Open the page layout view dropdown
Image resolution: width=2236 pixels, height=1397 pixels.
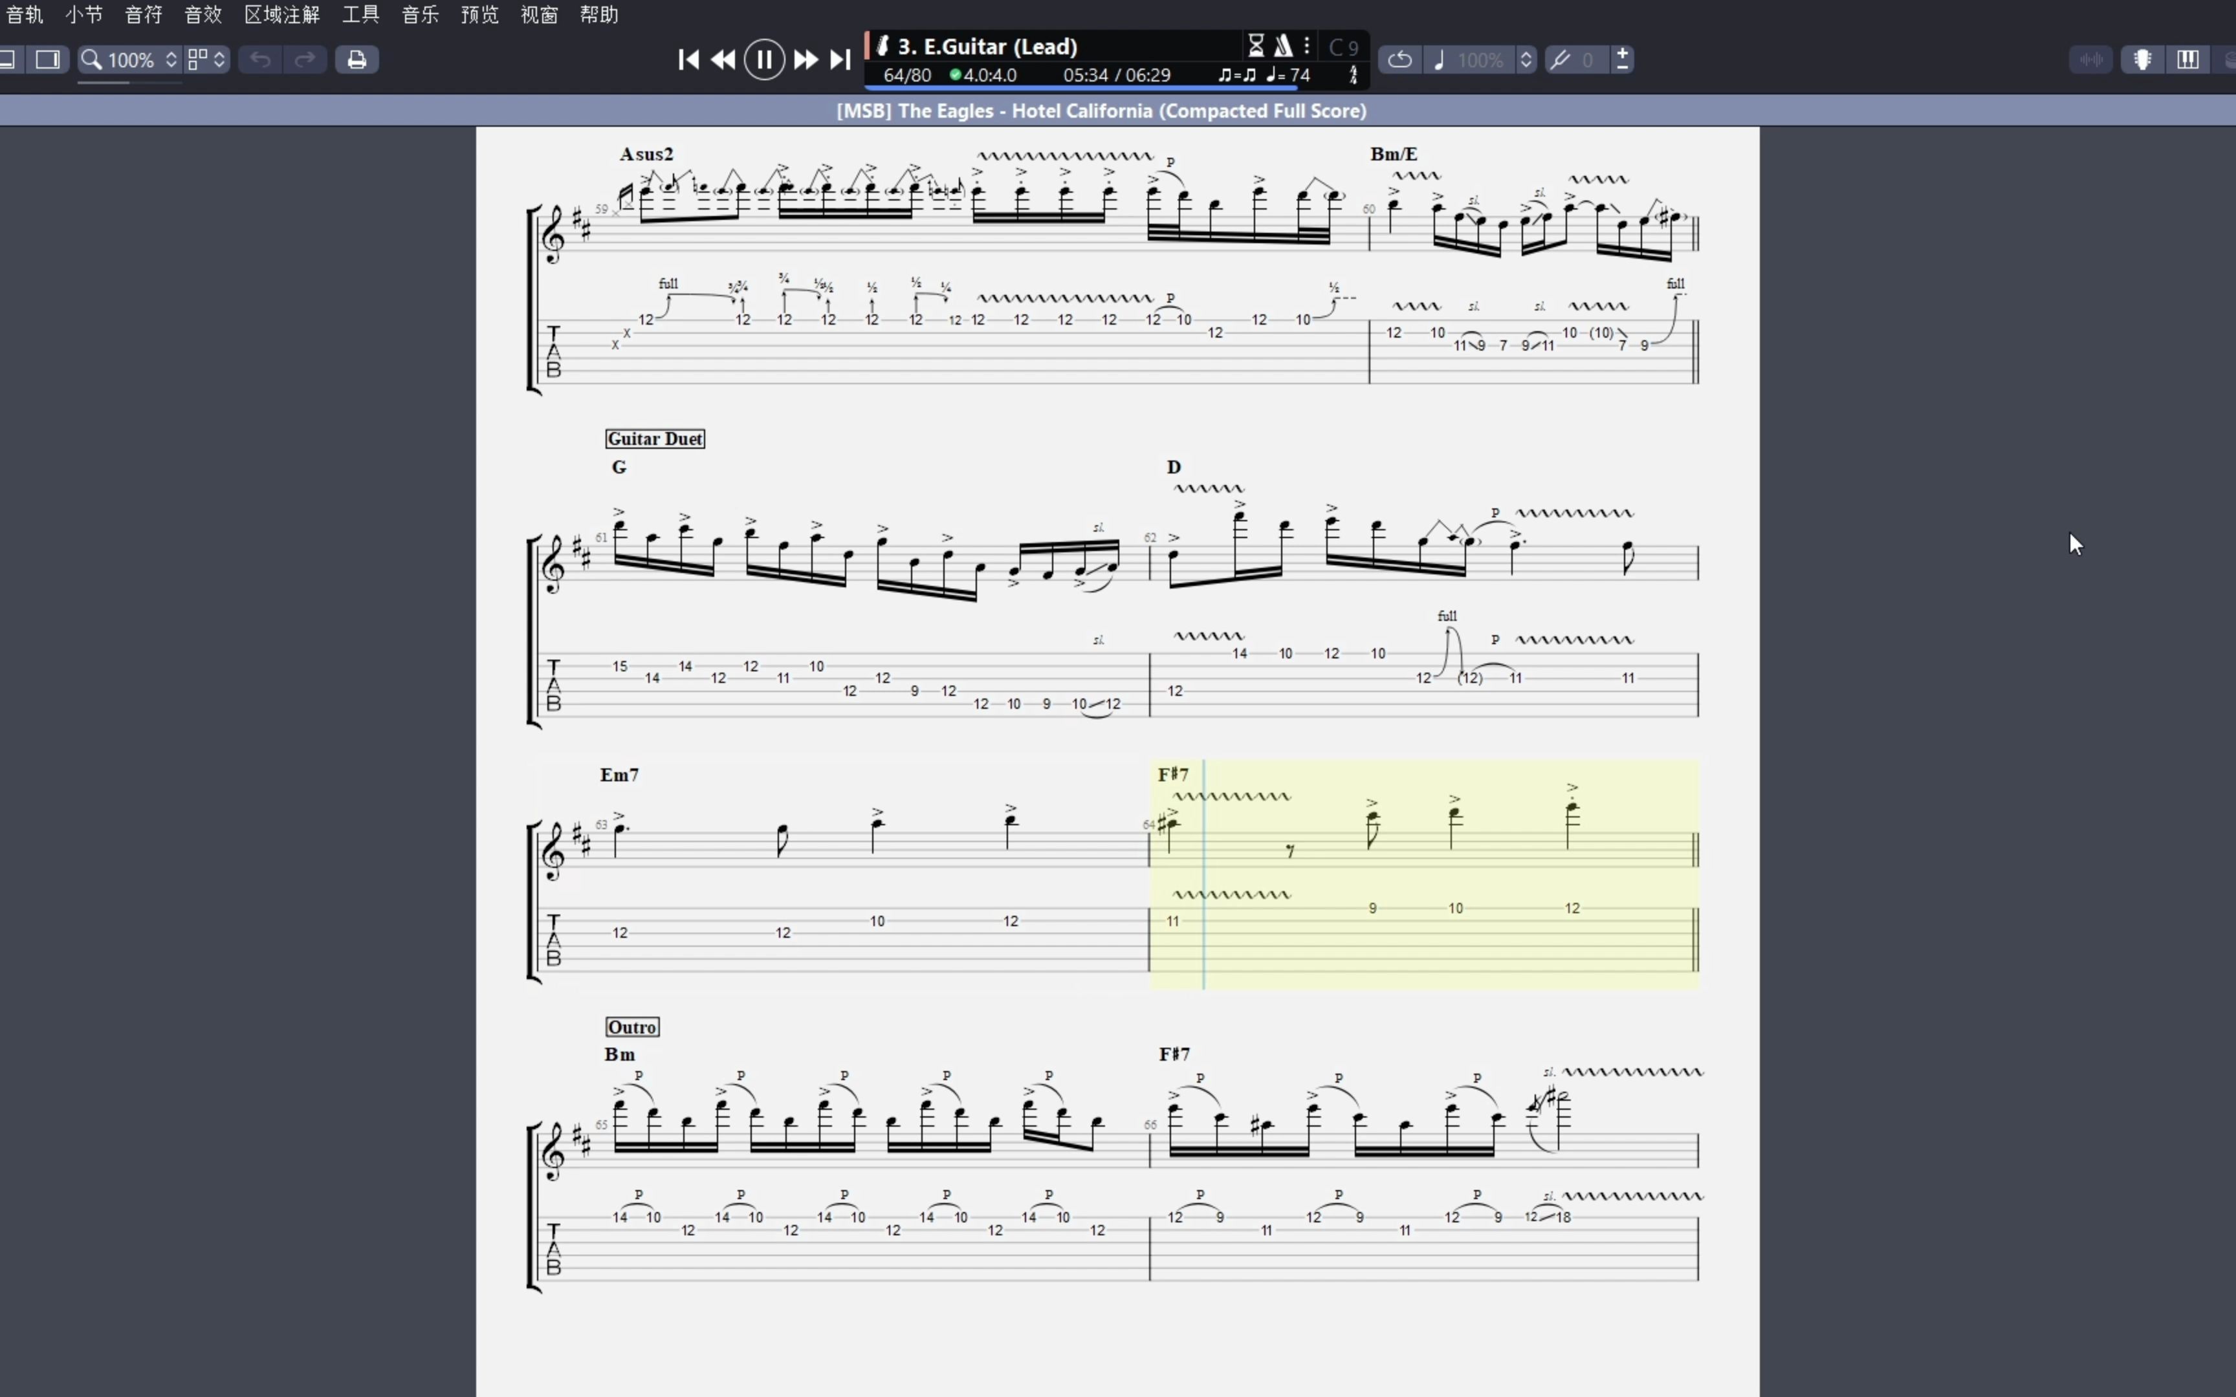(x=207, y=60)
